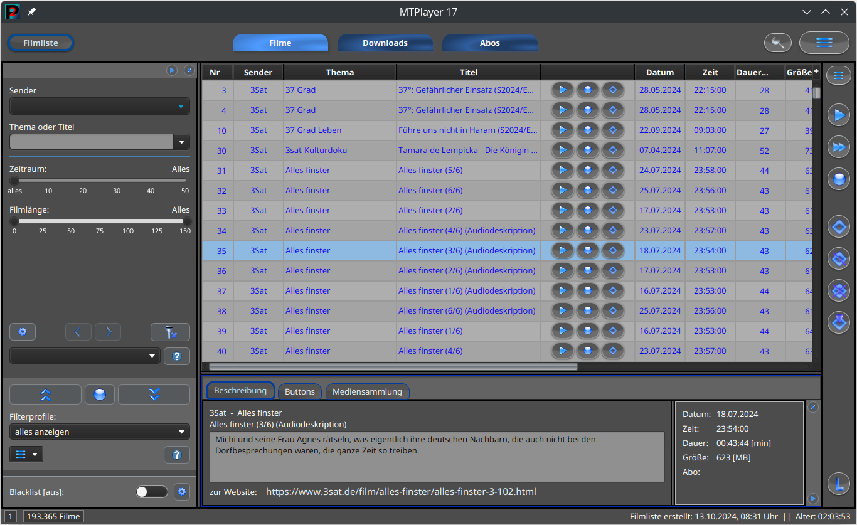
Task: Play all films via the double-arrow toolbar icon
Action: coord(838,147)
